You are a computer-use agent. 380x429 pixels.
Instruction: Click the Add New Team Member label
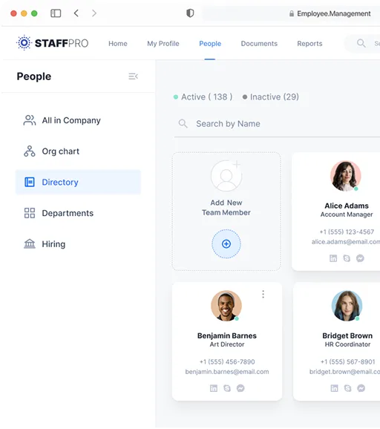226,208
